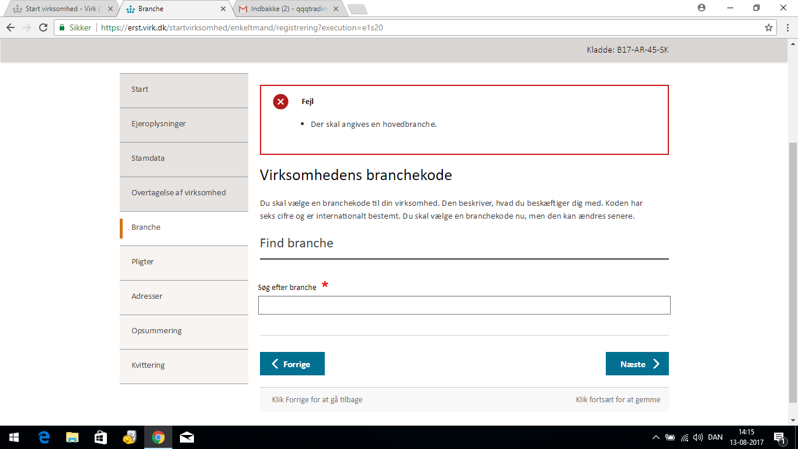Select Ejeroplysninger in the sidebar
Viewport: 798px width, 449px height.
tap(184, 125)
